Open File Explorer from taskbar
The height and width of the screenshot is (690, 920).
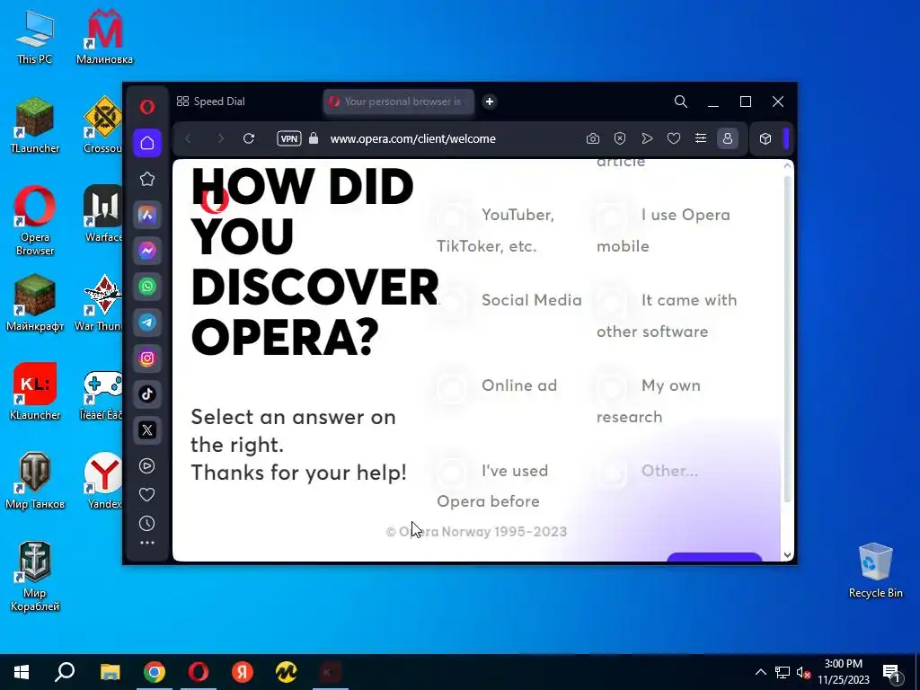click(x=110, y=672)
